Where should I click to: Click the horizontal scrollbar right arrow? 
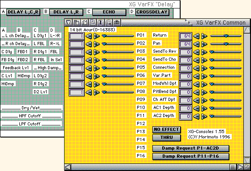click(x=240, y=167)
